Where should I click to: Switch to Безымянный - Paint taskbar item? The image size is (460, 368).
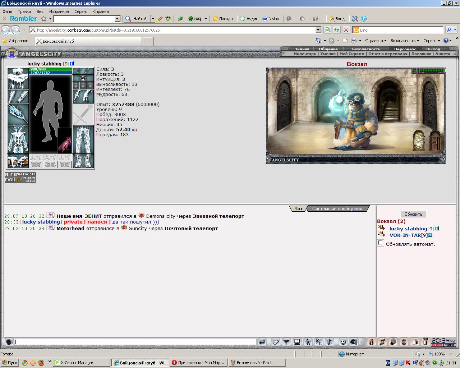pyautogui.click(x=257, y=363)
